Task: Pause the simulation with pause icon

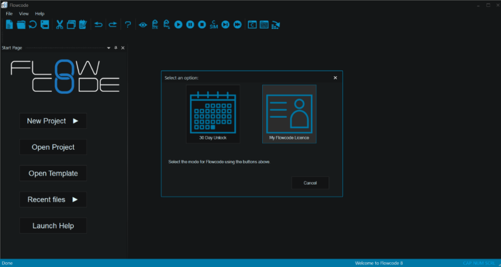Action: [x=190, y=24]
